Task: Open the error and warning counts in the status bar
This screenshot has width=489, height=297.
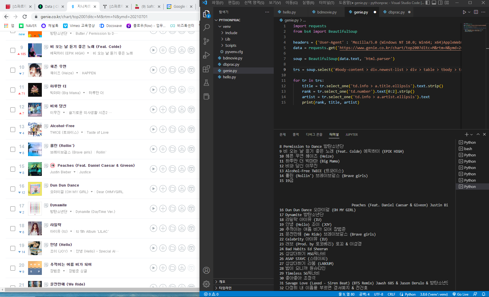Action: (211, 294)
